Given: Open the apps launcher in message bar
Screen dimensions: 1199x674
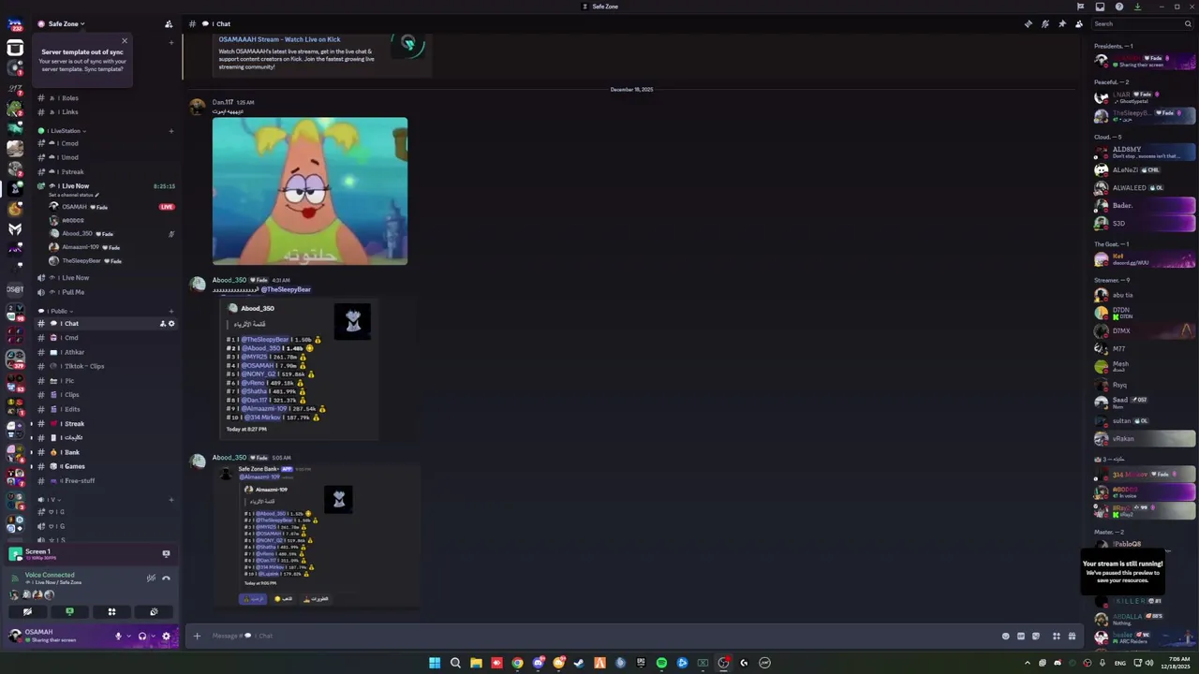Looking at the screenshot, I should (x=1057, y=636).
